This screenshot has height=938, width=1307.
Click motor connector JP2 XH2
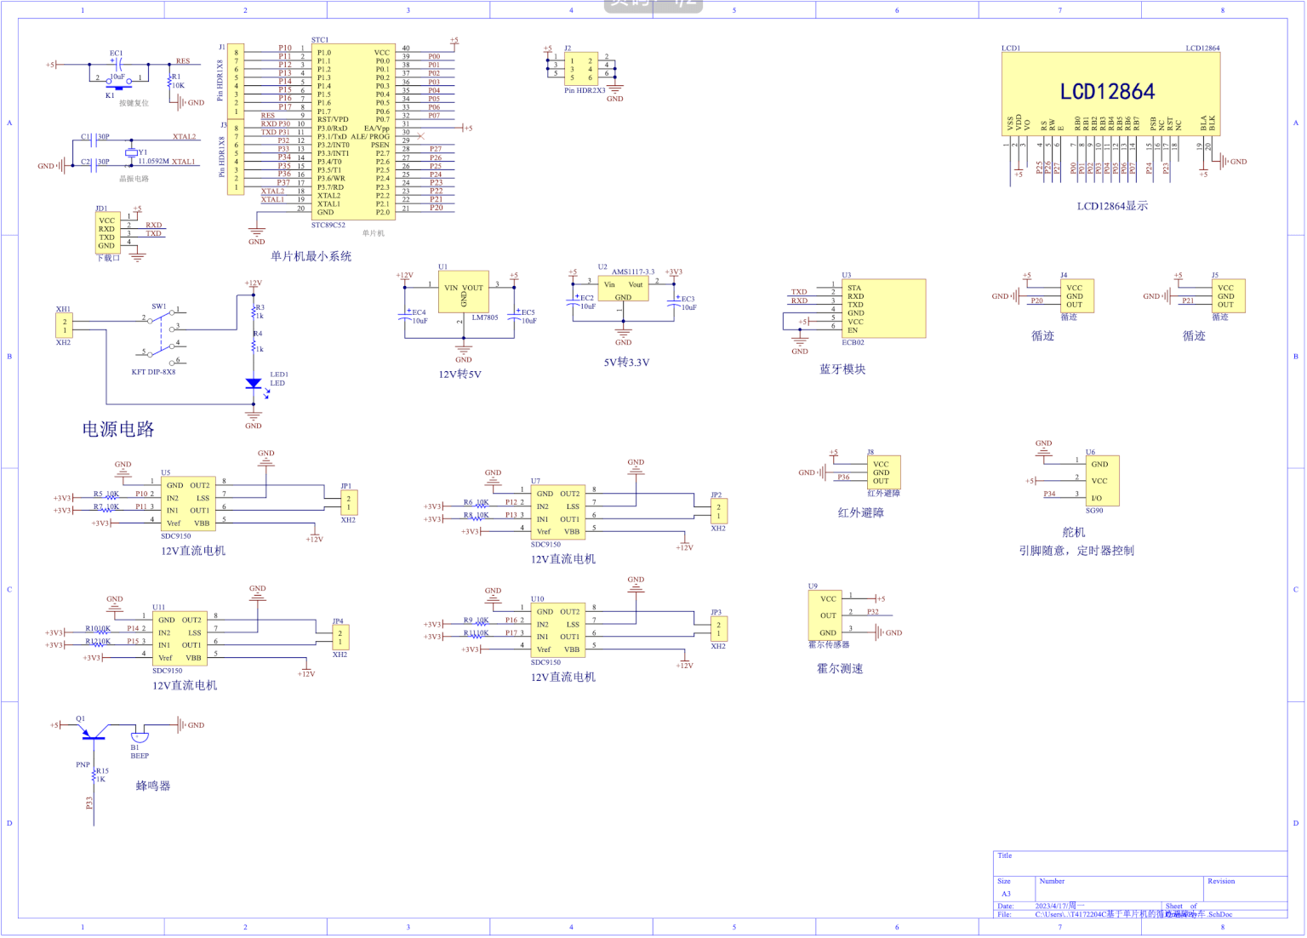point(718,512)
